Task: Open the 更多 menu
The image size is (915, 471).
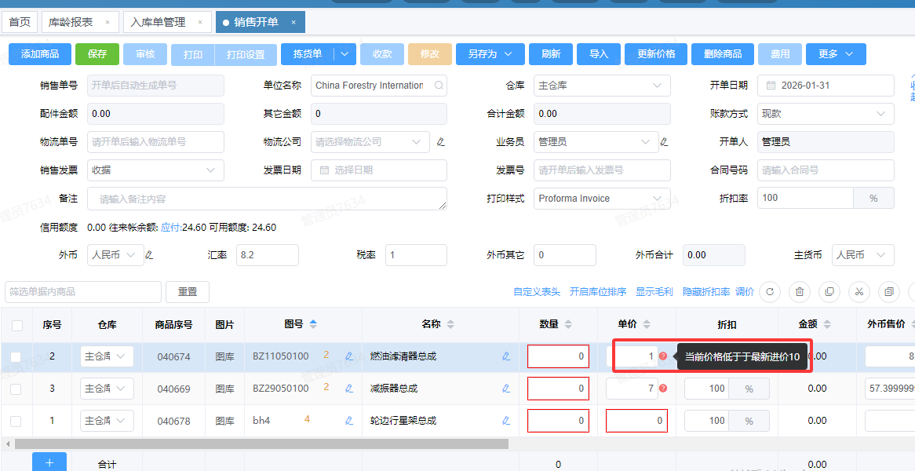Action: point(835,53)
